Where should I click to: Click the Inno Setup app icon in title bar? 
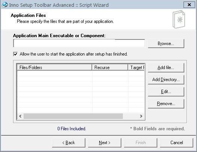click(x=5, y=5)
